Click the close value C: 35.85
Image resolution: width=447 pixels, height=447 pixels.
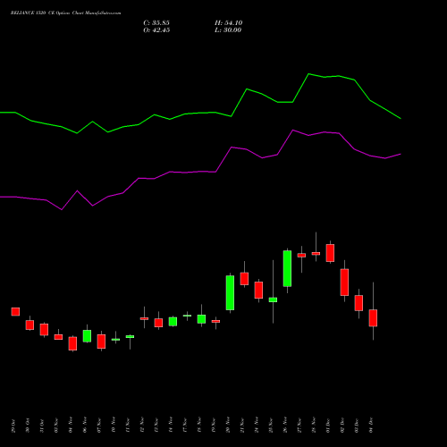(156, 23)
